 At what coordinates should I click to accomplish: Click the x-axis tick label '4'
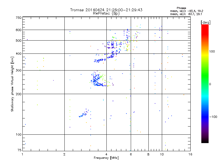[106, 154]
